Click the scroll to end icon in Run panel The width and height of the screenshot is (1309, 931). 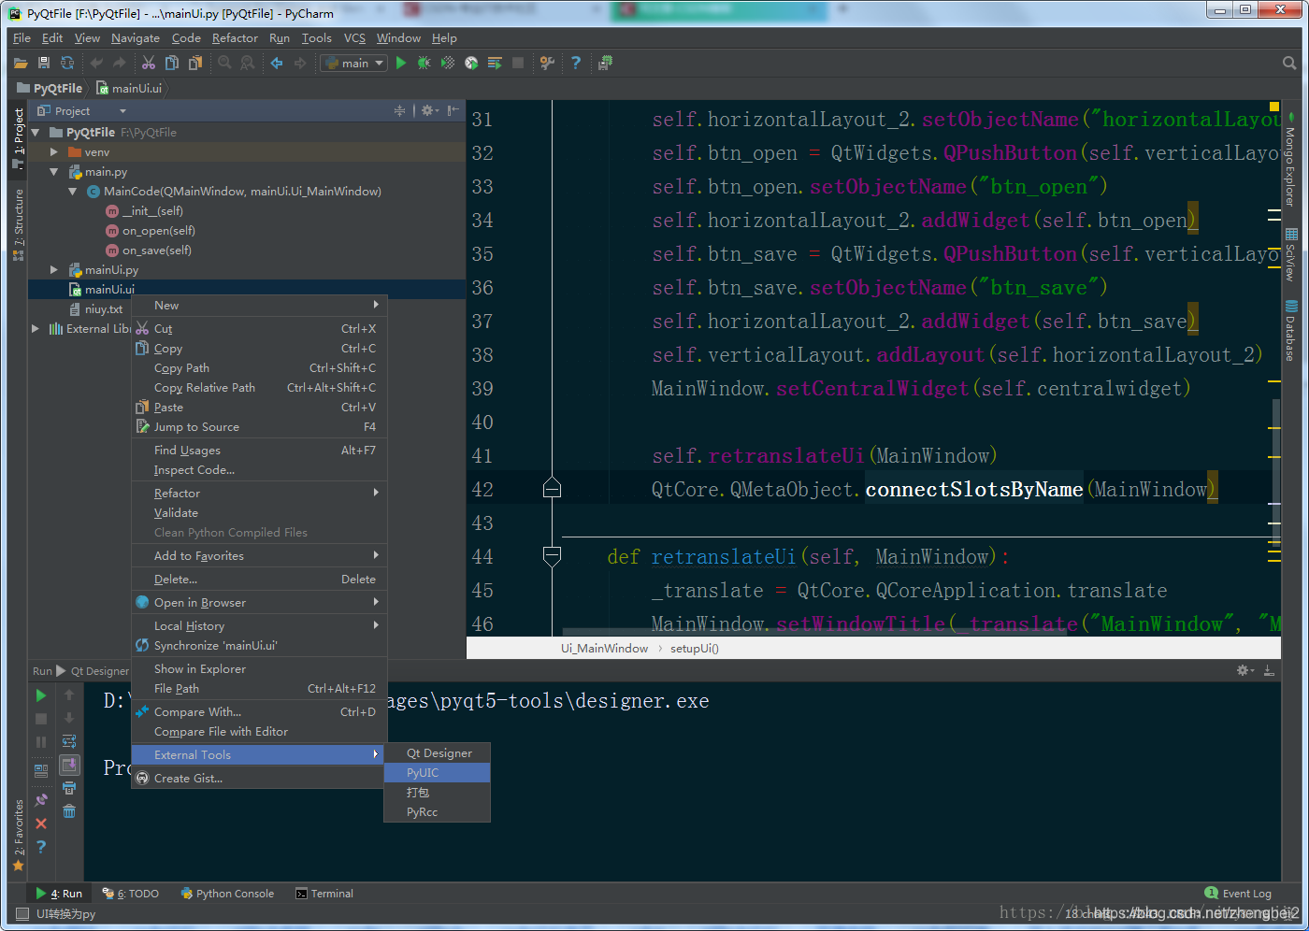click(x=69, y=765)
